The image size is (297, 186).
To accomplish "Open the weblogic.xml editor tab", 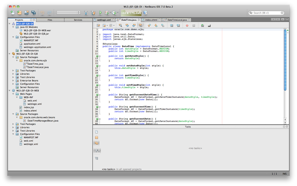I will (104, 20).
